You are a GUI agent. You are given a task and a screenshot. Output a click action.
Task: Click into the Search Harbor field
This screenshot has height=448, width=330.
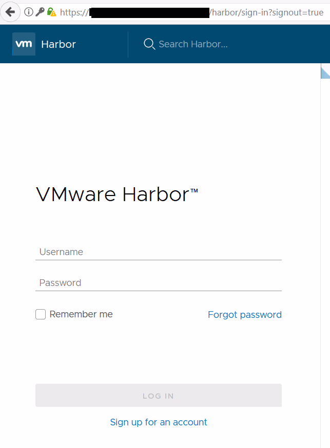[193, 44]
